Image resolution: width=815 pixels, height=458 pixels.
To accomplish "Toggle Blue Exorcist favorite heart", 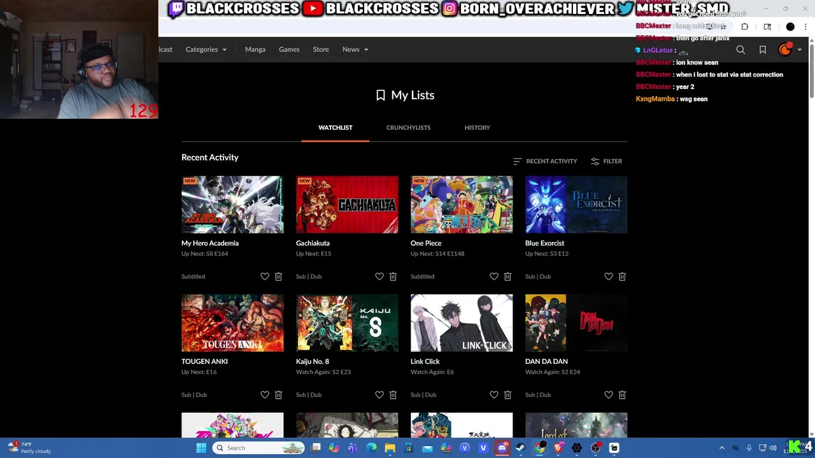I will click(609, 276).
